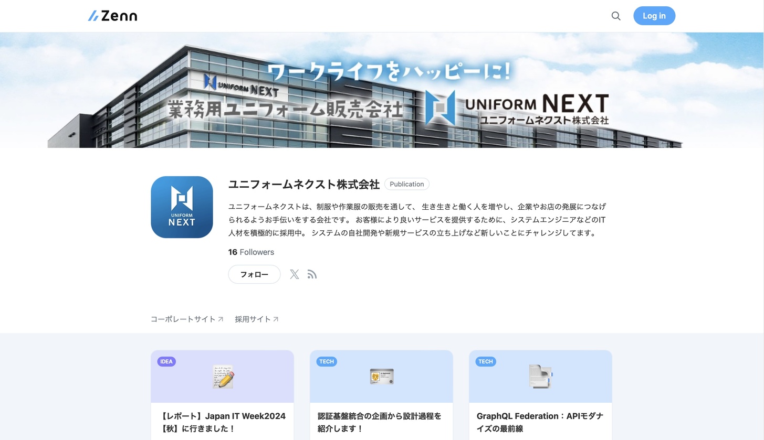
Task: Follow the publication with フォロー button
Action: (x=254, y=274)
